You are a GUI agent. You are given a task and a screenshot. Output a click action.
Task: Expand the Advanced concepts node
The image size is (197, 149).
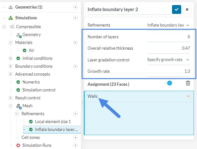10,74
